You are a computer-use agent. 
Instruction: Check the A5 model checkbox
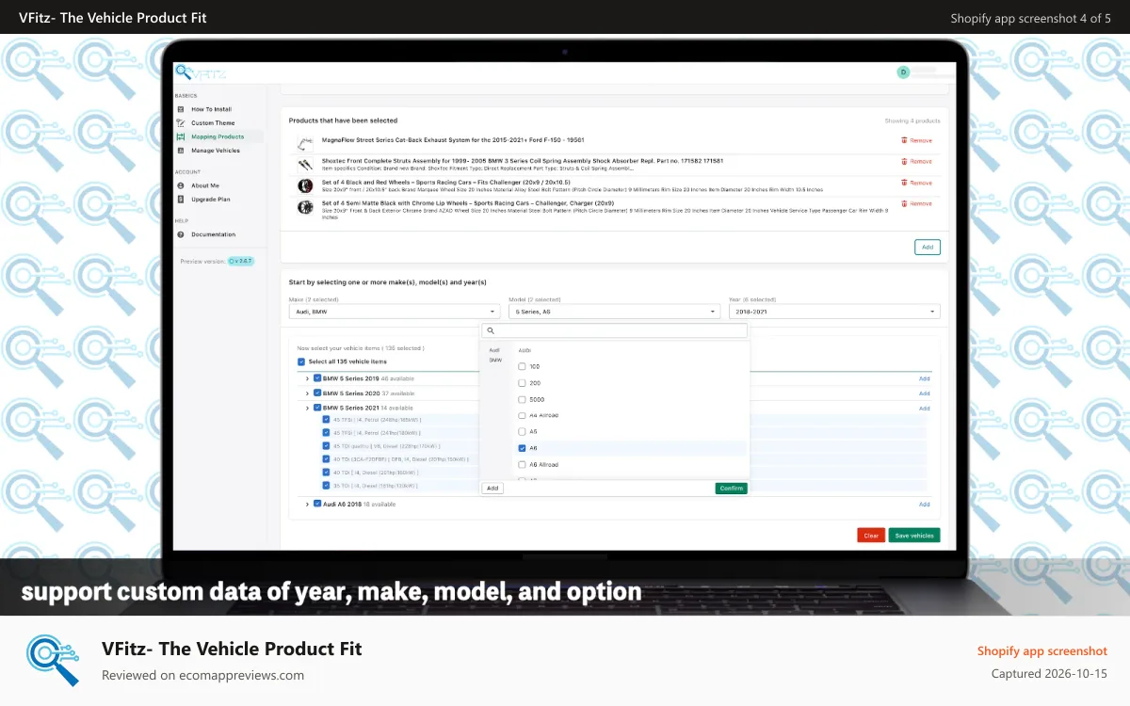tap(523, 431)
